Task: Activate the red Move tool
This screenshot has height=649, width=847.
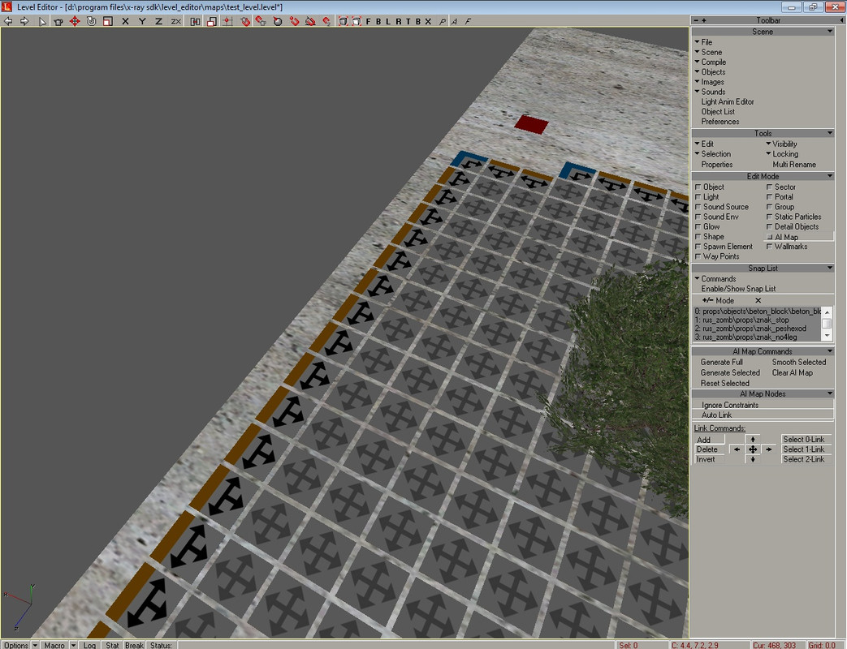Action: pos(75,21)
